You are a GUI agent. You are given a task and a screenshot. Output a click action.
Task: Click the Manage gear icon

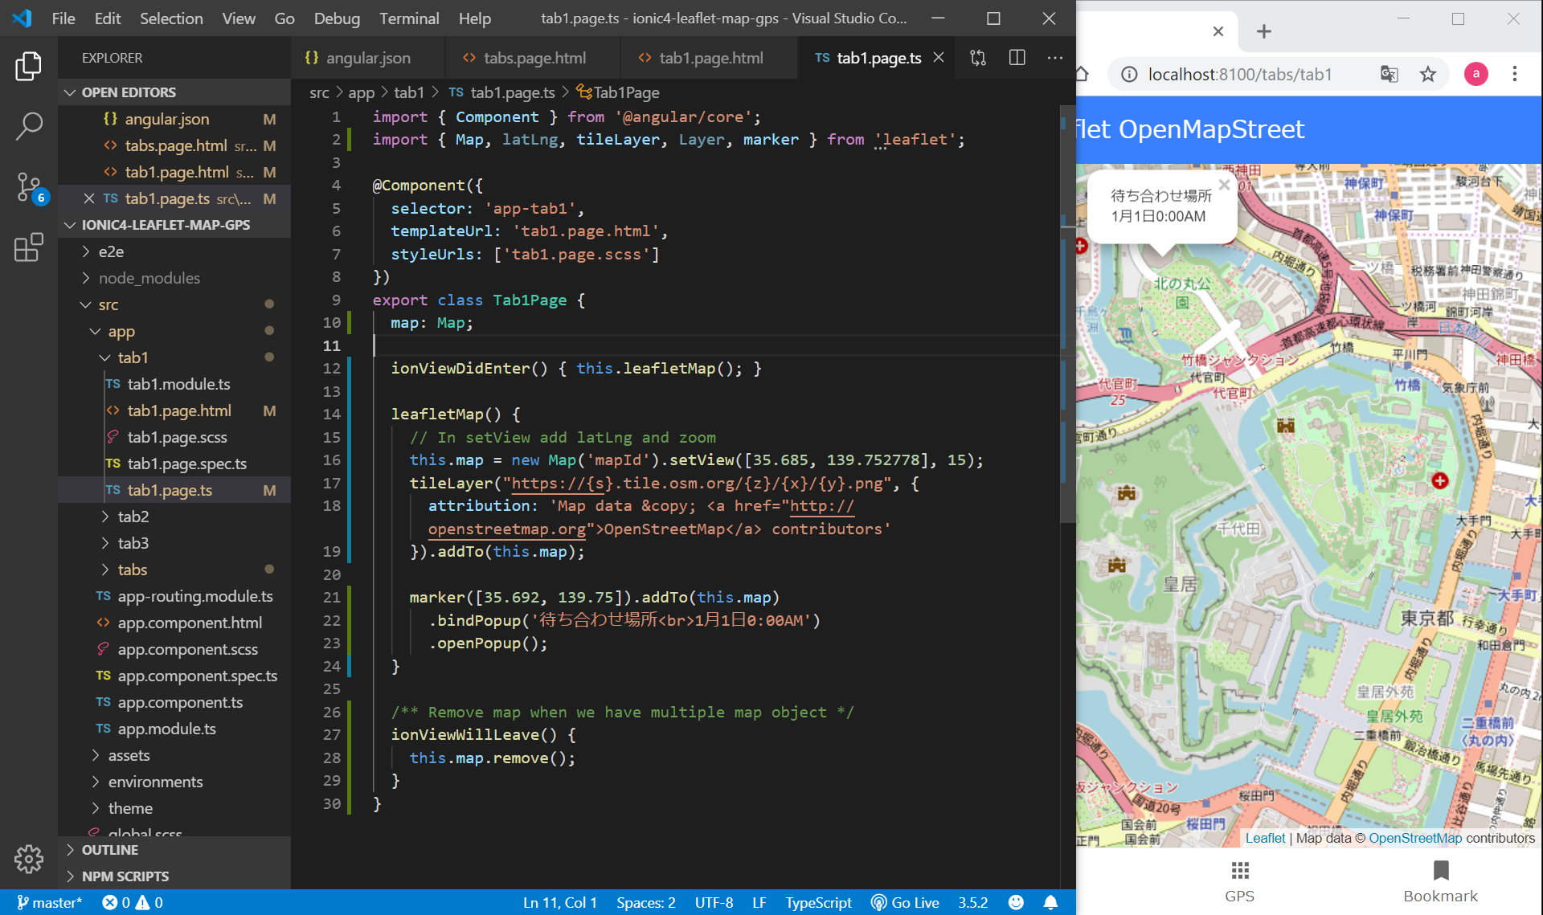click(29, 859)
